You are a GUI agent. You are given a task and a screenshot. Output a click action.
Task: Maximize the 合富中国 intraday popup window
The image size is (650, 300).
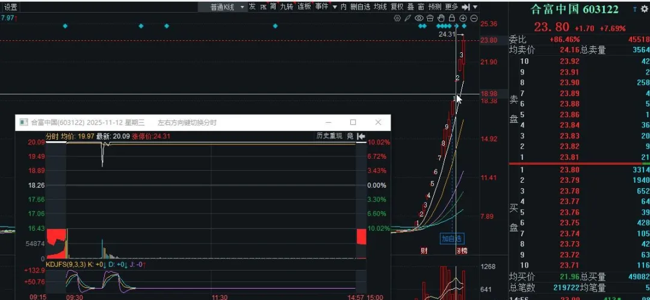(x=353, y=122)
